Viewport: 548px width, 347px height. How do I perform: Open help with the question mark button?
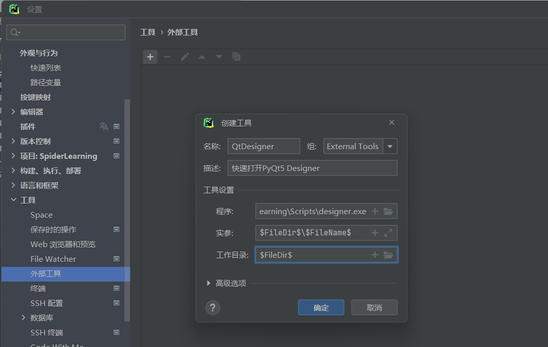pyautogui.click(x=213, y=307)
